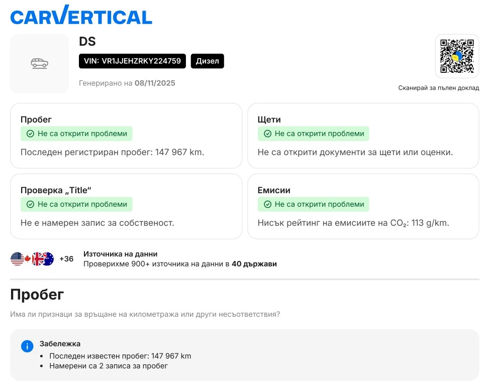Click the Източника на данни heading

[120, 254]
